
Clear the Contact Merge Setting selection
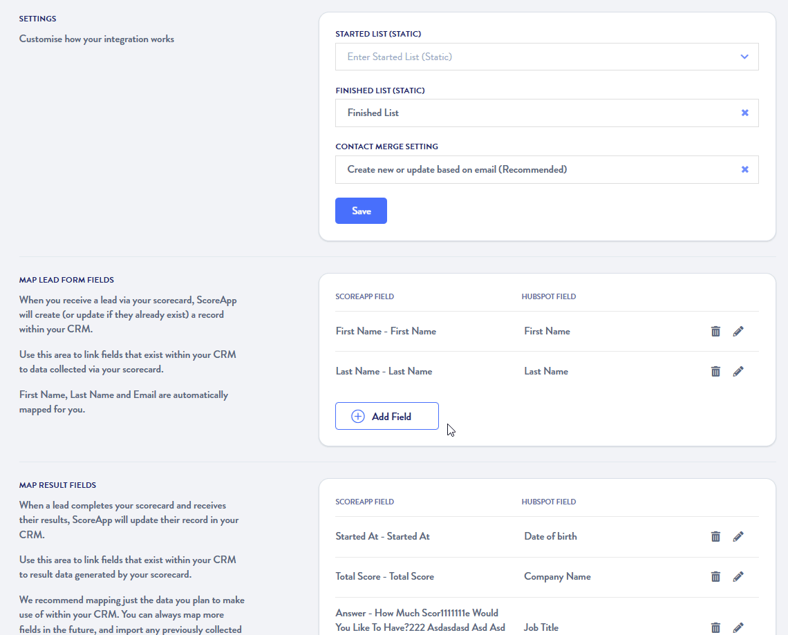click(x=744, y=170)
